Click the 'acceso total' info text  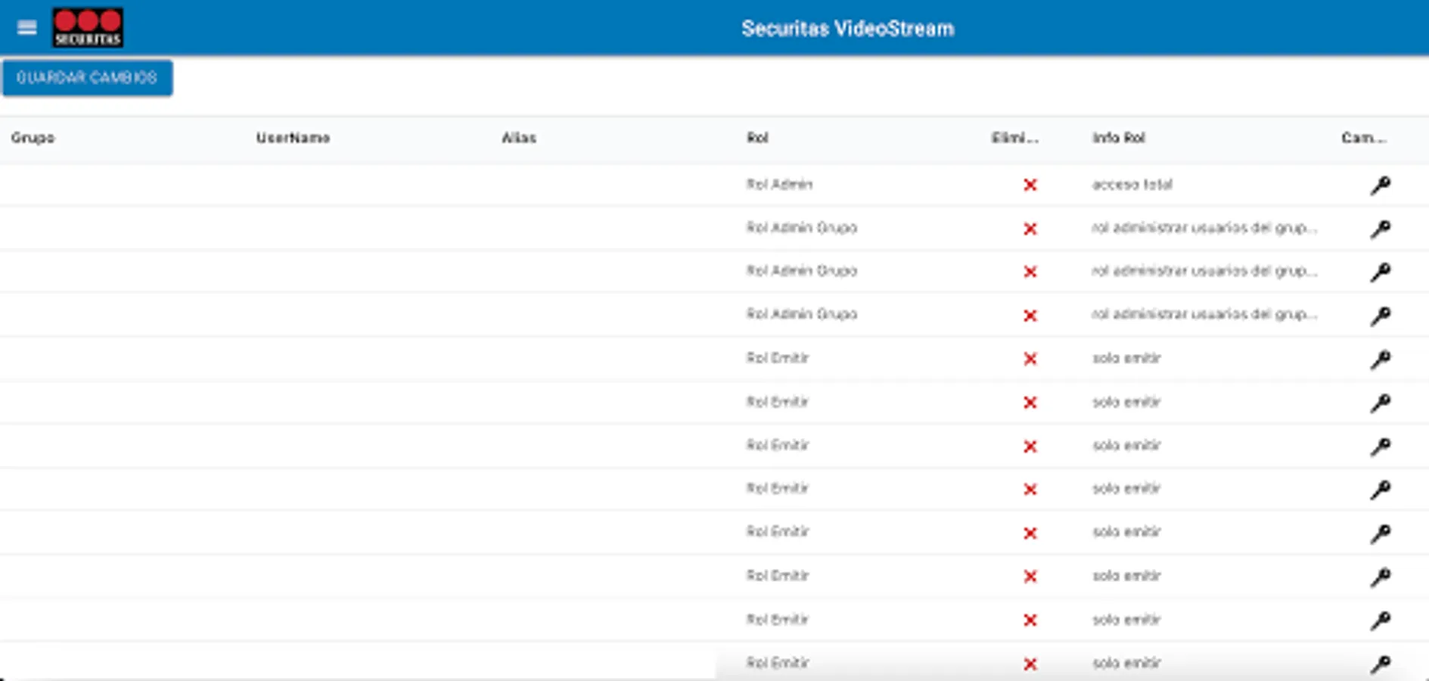pos(1132,185)
